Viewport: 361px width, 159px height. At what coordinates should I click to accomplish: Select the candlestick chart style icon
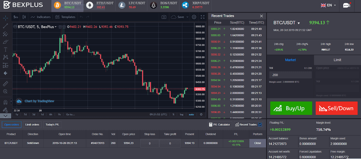point(24,17)
